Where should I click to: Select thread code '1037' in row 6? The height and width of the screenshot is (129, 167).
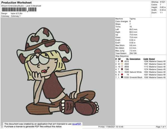click(146, 75)
